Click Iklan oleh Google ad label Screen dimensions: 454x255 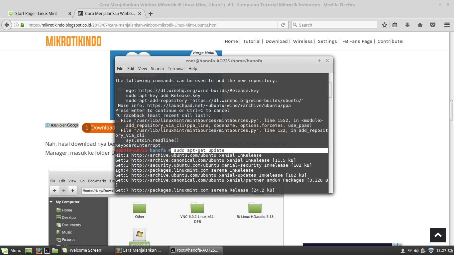pos(62,125)
